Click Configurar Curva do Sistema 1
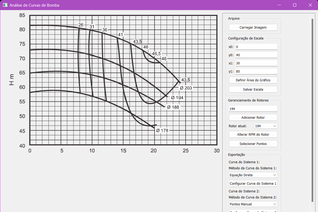Screen dimensions: 318x212 click(253, 183)
